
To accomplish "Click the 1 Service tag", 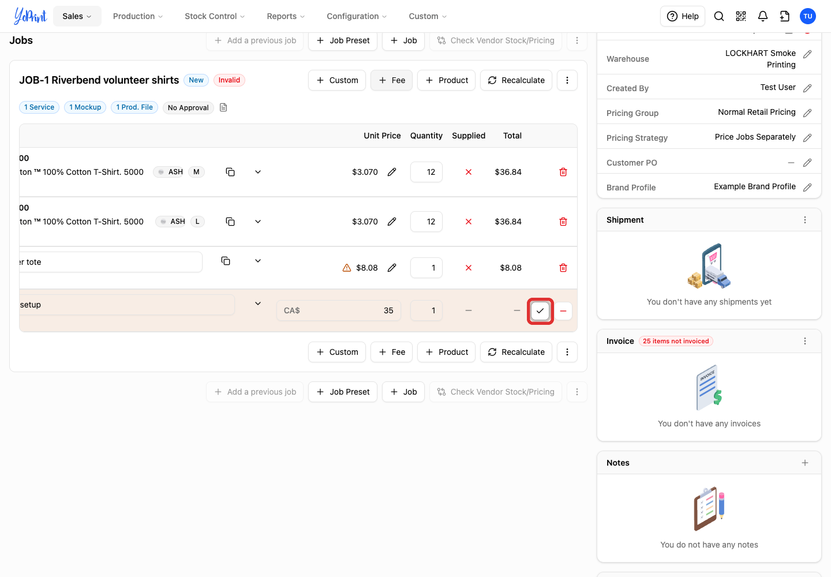I will tap(39, 107).
